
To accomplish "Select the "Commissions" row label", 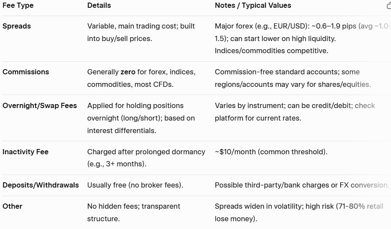I will [x=26, y=72].
